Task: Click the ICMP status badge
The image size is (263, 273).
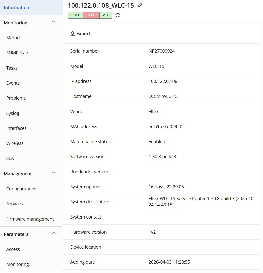Action: click(x=75, y=15)
